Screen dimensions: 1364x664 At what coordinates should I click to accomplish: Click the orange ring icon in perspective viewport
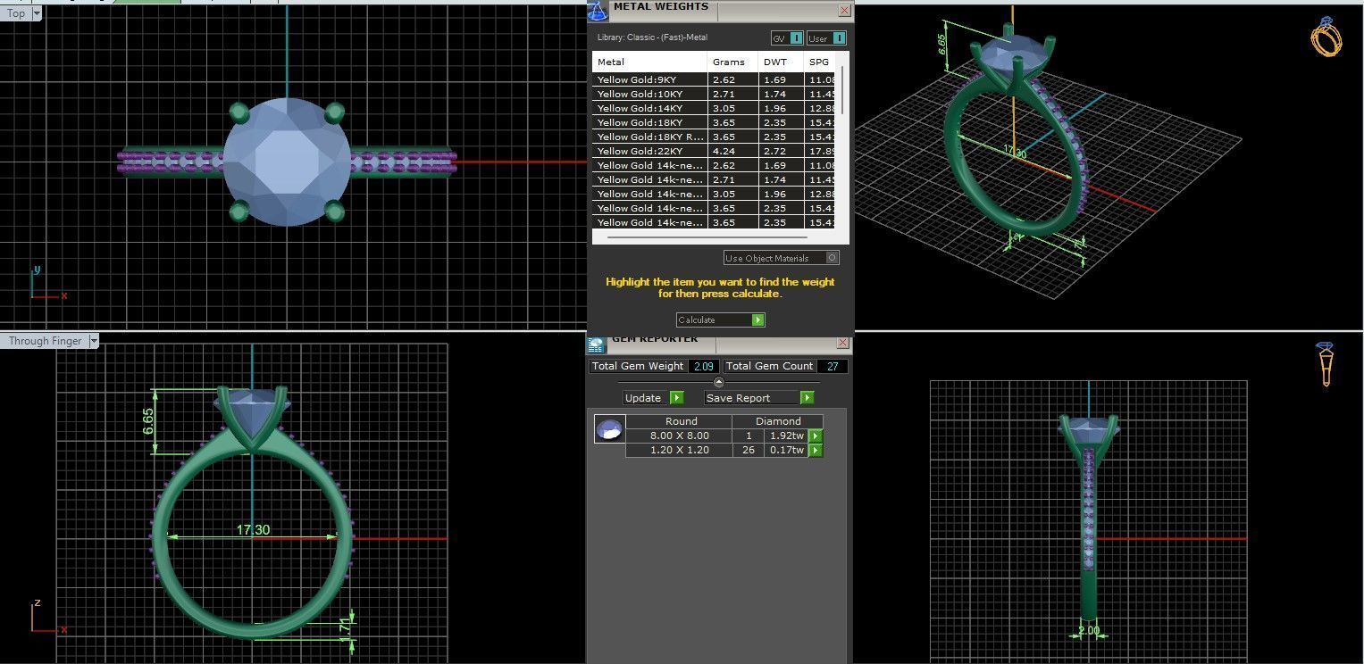(x=1326, y=37)
